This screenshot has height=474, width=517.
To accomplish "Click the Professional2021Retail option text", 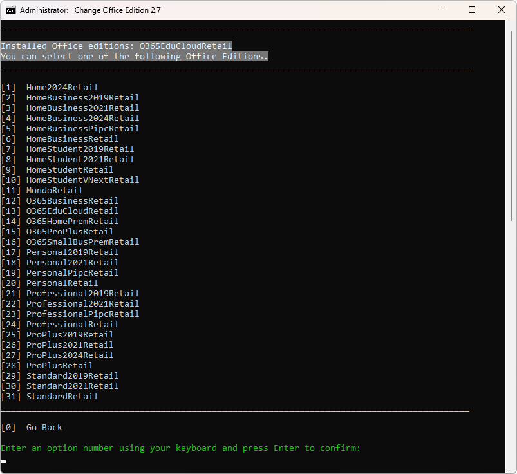I will point(82,304).
